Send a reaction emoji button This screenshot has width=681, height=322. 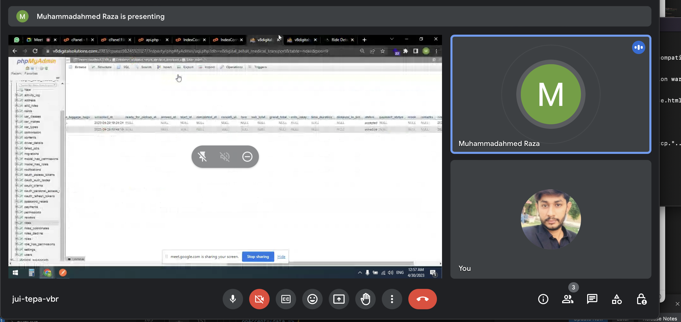pyautogui.click(x=312, y=299)
